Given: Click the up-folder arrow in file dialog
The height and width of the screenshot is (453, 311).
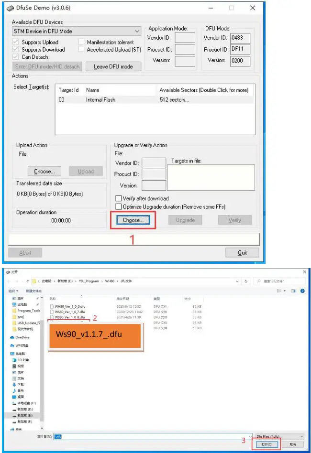Looking at the screenshot, I should click(x=28, y=281).
